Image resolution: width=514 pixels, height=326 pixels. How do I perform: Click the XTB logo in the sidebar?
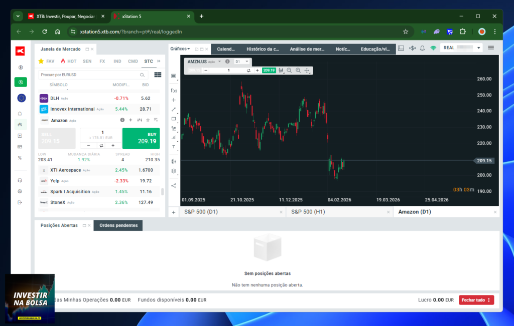[x=20, y=51]
